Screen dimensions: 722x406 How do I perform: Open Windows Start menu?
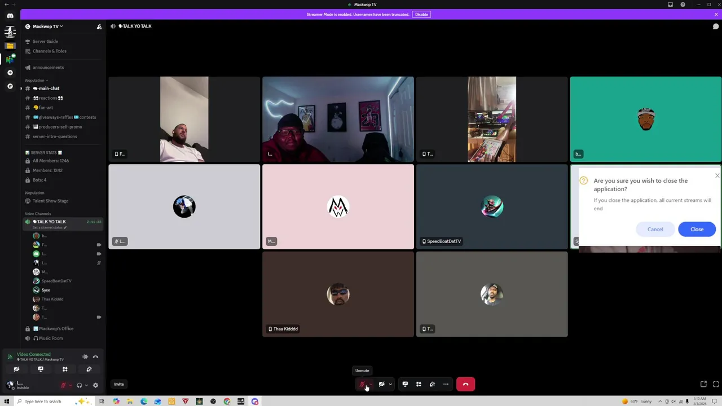click(6, 401)
